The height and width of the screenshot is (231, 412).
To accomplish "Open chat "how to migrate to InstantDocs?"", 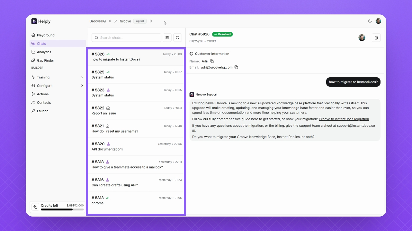I will pos(136,57).
